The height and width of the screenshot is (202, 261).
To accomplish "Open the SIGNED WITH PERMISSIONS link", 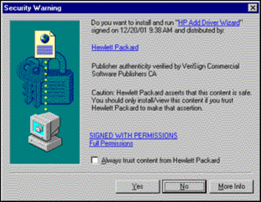I will (x=133, y=136).
